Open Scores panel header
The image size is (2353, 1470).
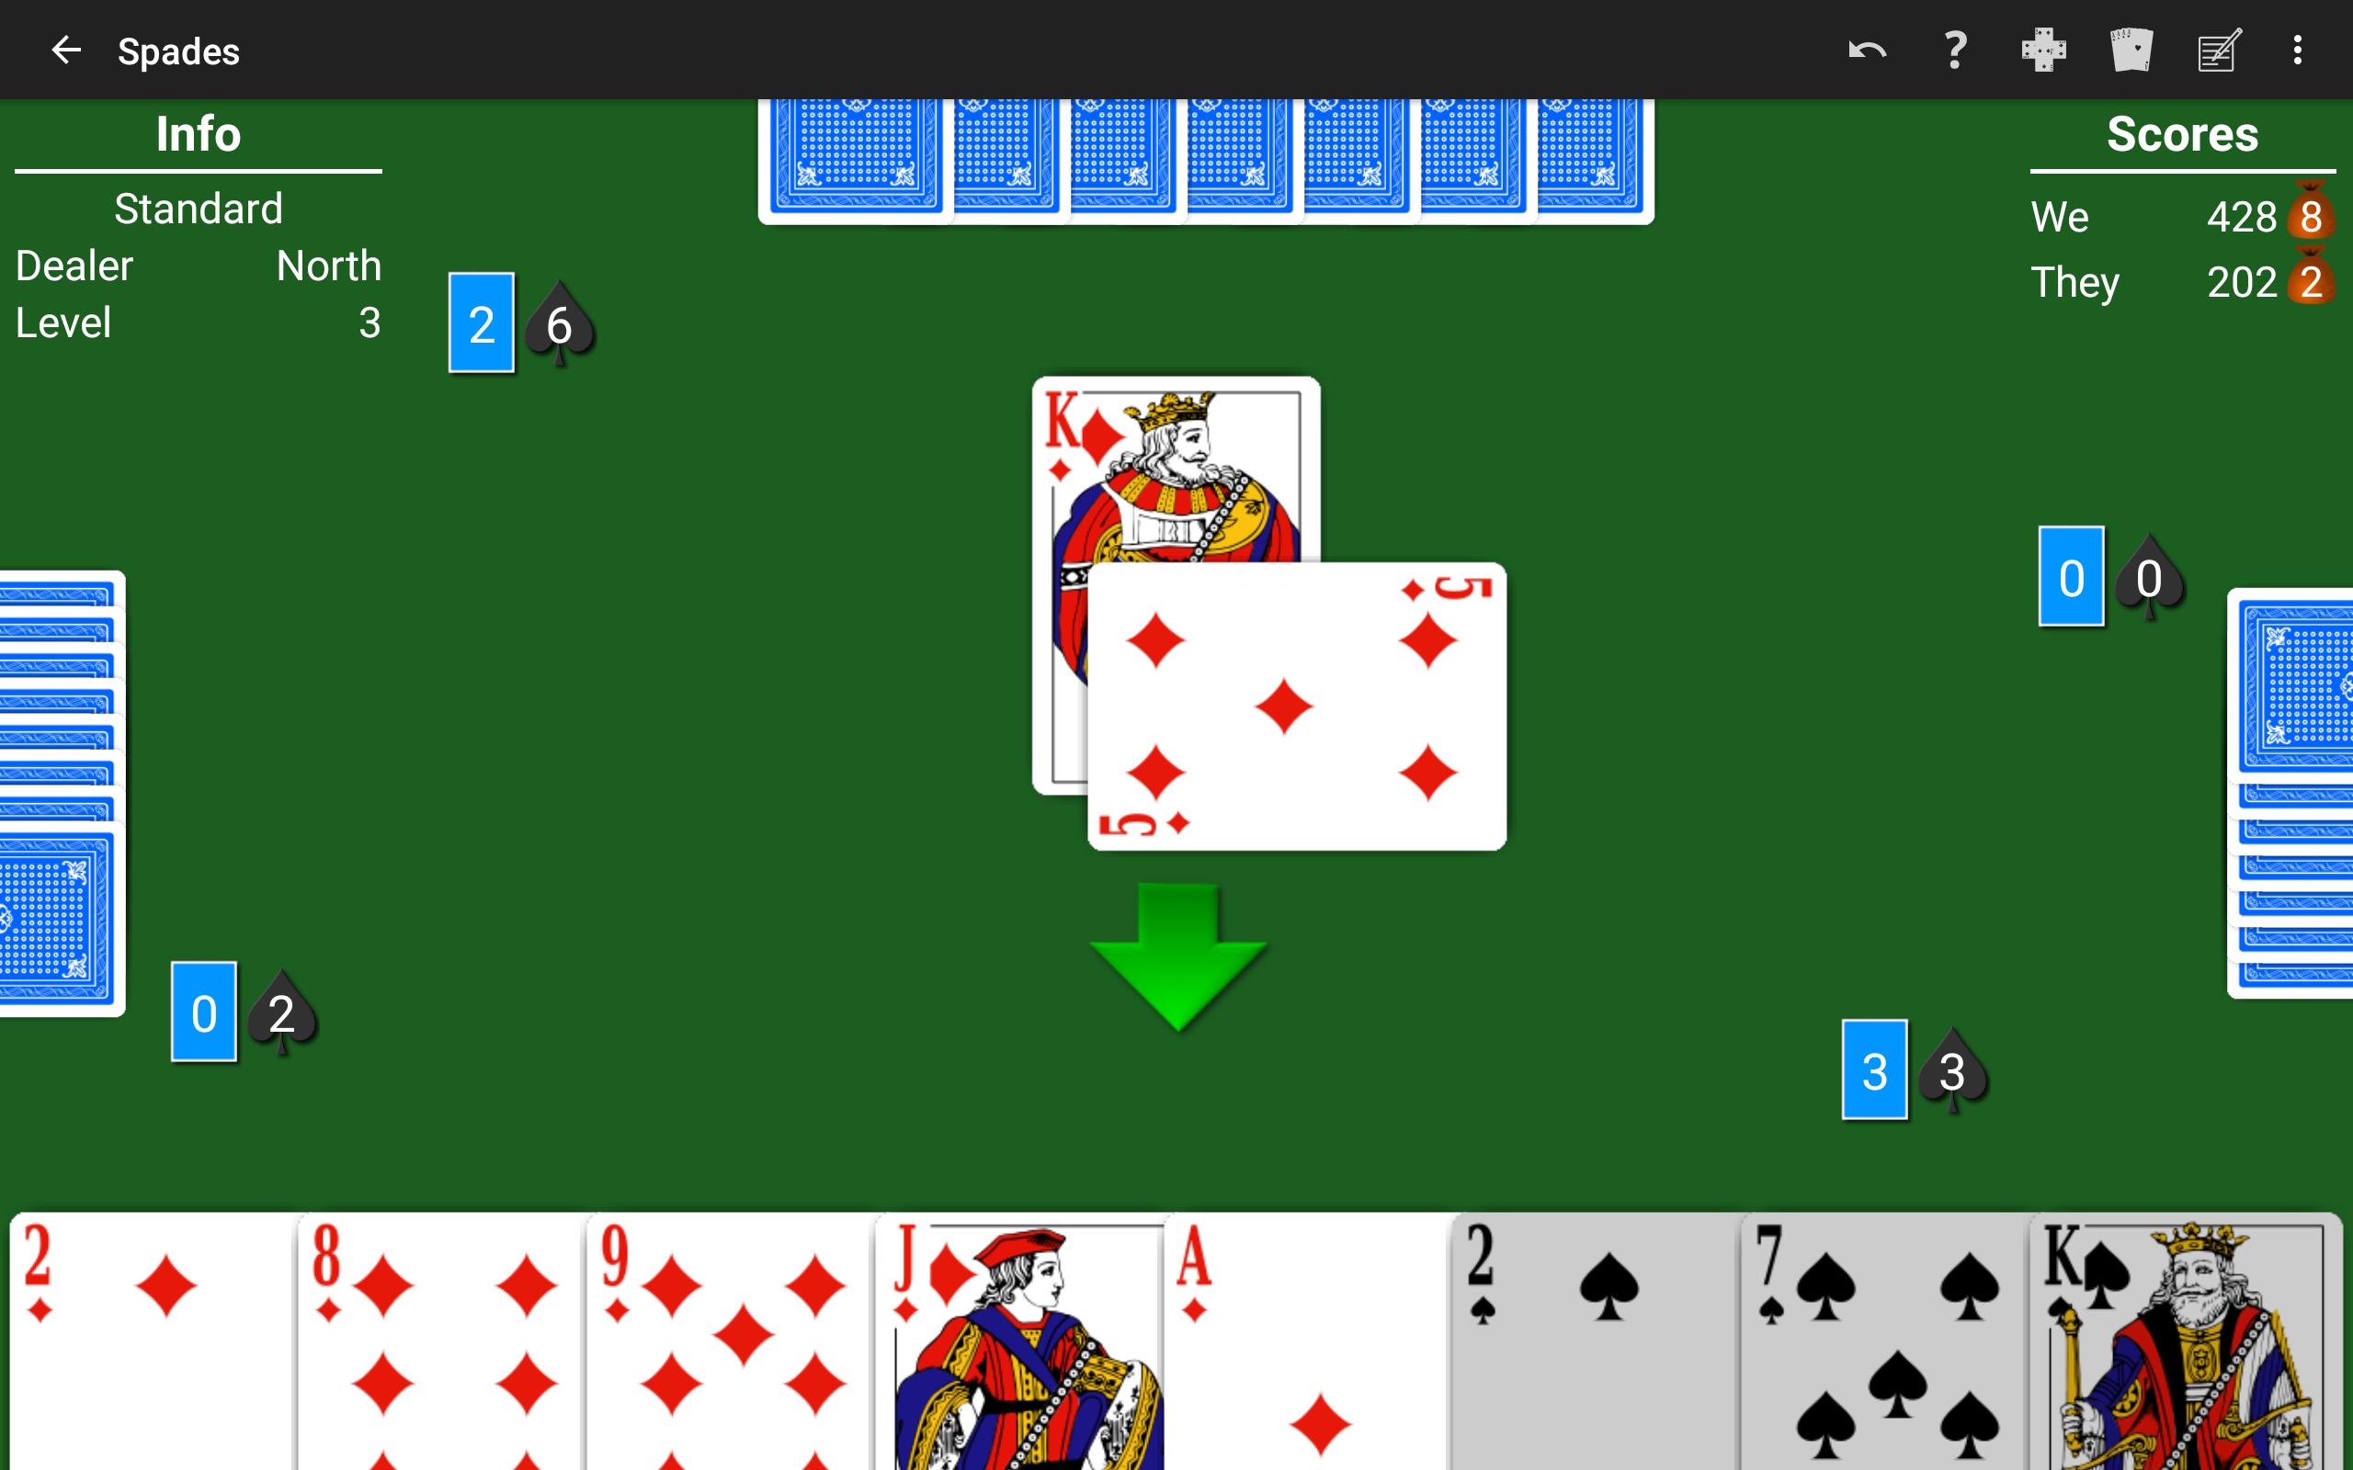click(x=2180, y=134)
